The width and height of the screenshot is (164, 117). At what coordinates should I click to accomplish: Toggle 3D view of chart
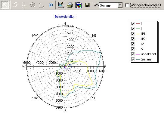[51, 5]
